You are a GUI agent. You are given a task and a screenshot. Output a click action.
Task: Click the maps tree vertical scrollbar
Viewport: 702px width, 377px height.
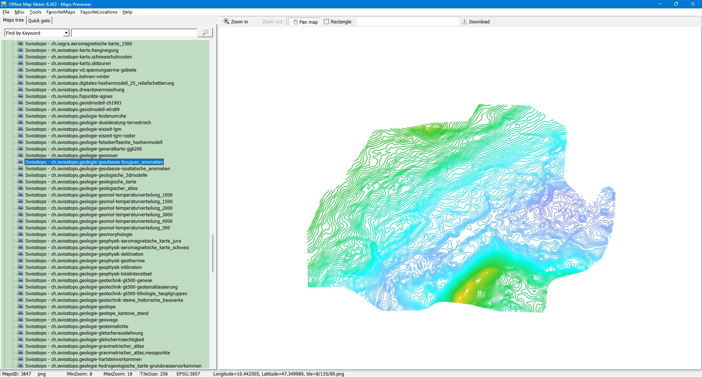(212, 254)
